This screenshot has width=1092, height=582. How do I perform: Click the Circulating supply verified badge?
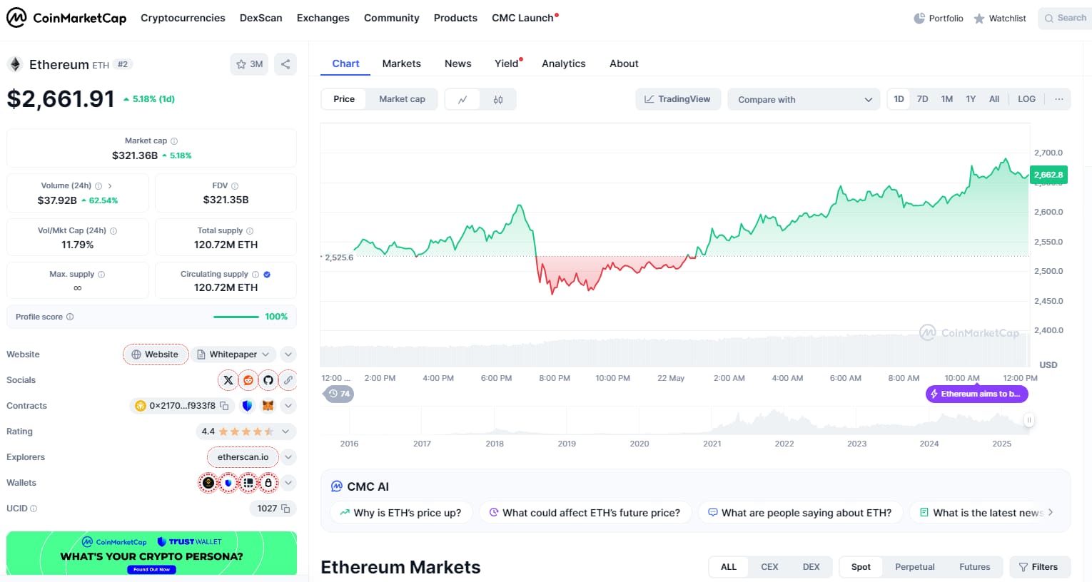point(267,275)
